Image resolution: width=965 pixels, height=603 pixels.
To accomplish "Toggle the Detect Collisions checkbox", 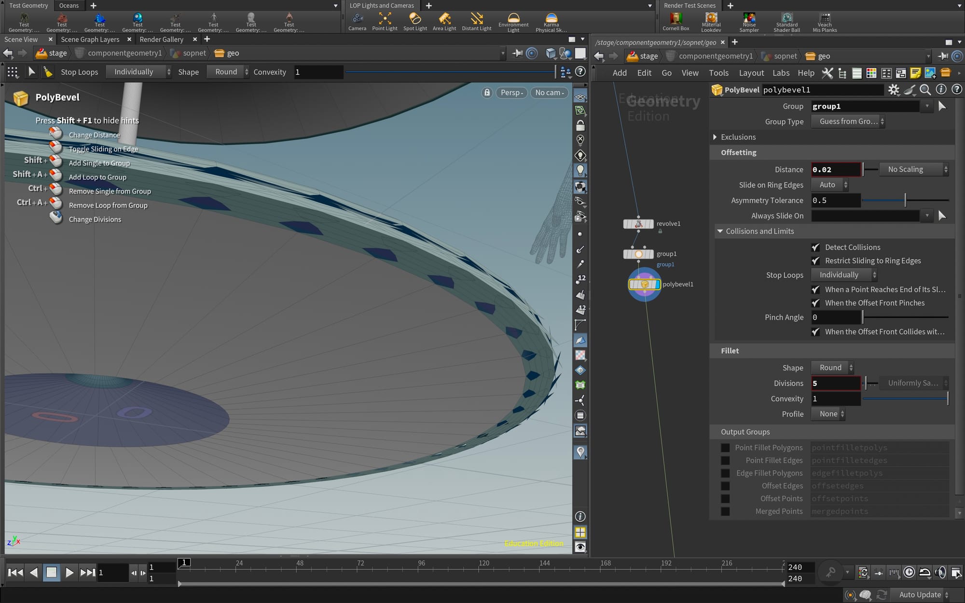I will [815, 247].
